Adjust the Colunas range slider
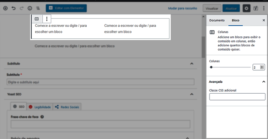This screenshot has height=139, width=268. click(x=230, y=67)
